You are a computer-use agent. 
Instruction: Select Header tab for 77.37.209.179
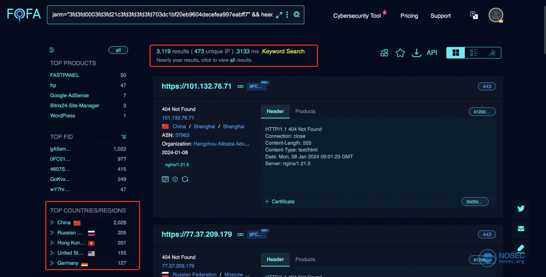pyautogui.click(x=275, y=259)
